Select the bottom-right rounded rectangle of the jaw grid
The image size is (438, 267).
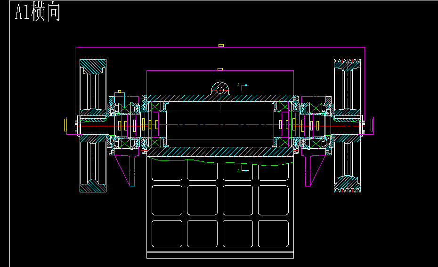click(x=273, y=234)
